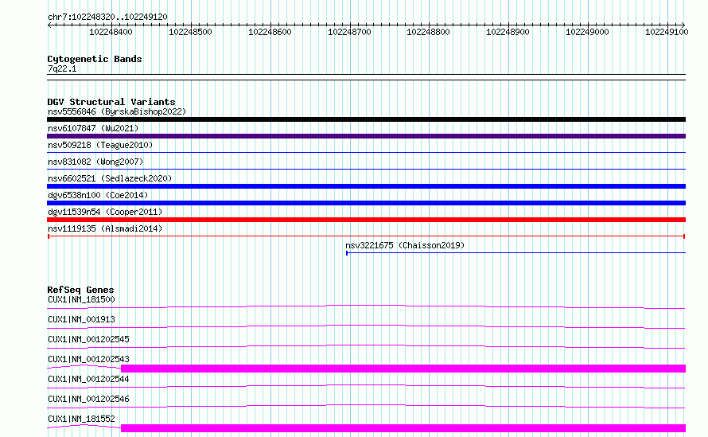Image resolution: width=708 pixels, height=437 pixels.
Task: Open transcript CUX1|NM_001913
Action: 81,319
